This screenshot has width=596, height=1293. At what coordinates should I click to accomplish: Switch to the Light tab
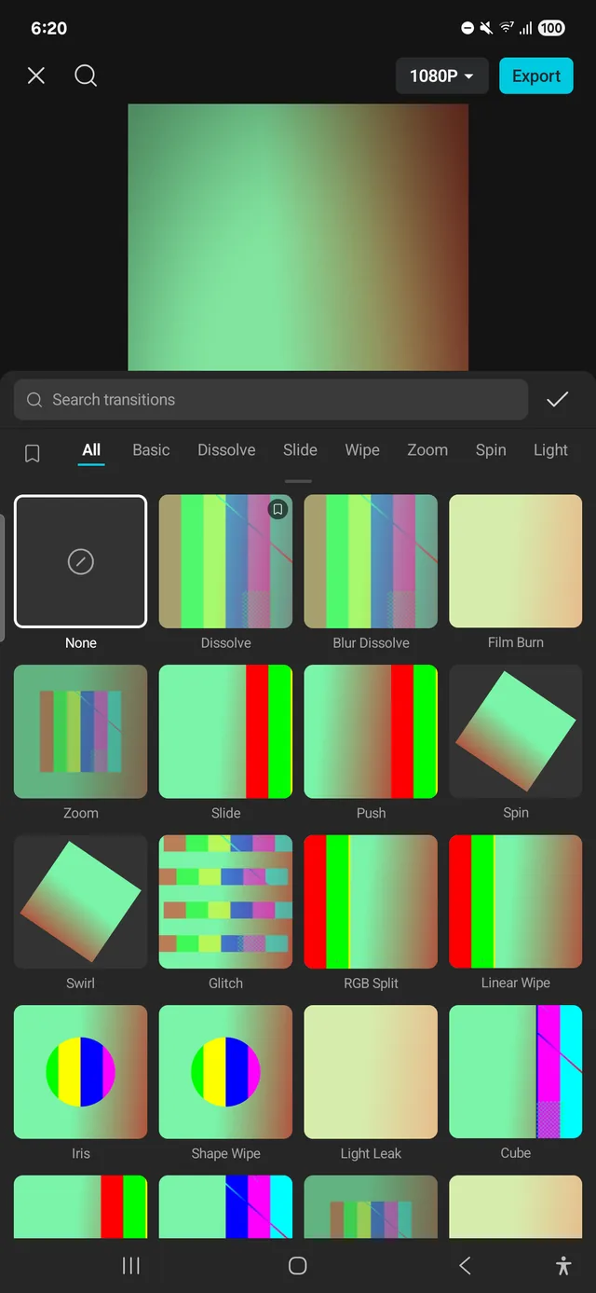tap(550, 449)
